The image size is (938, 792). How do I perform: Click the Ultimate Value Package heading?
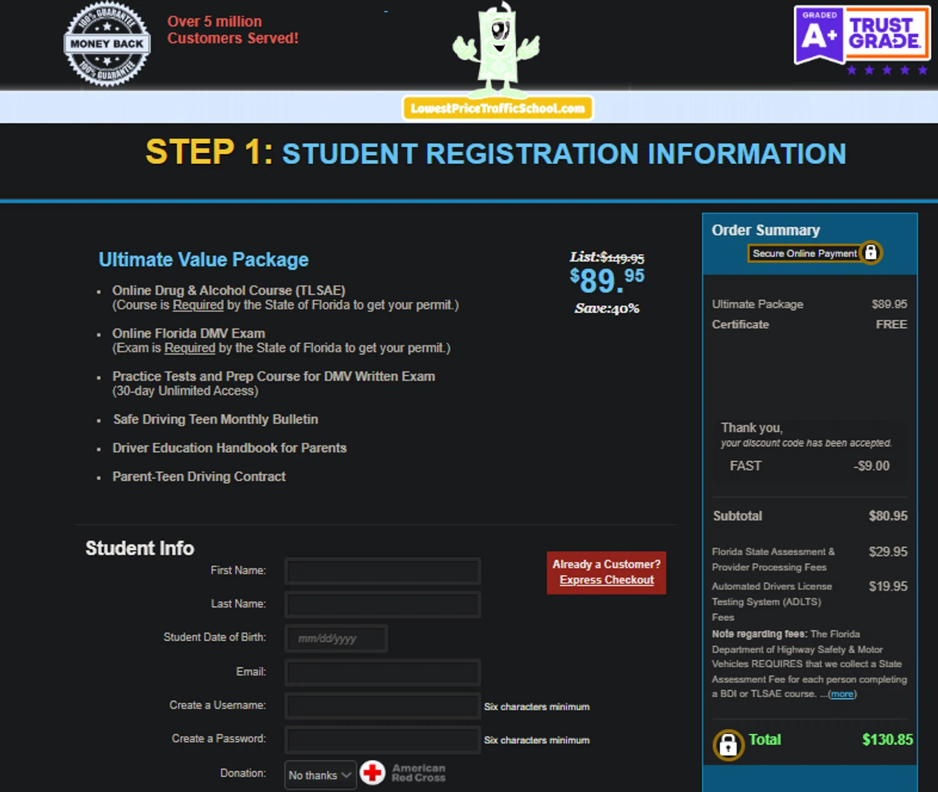203,259
